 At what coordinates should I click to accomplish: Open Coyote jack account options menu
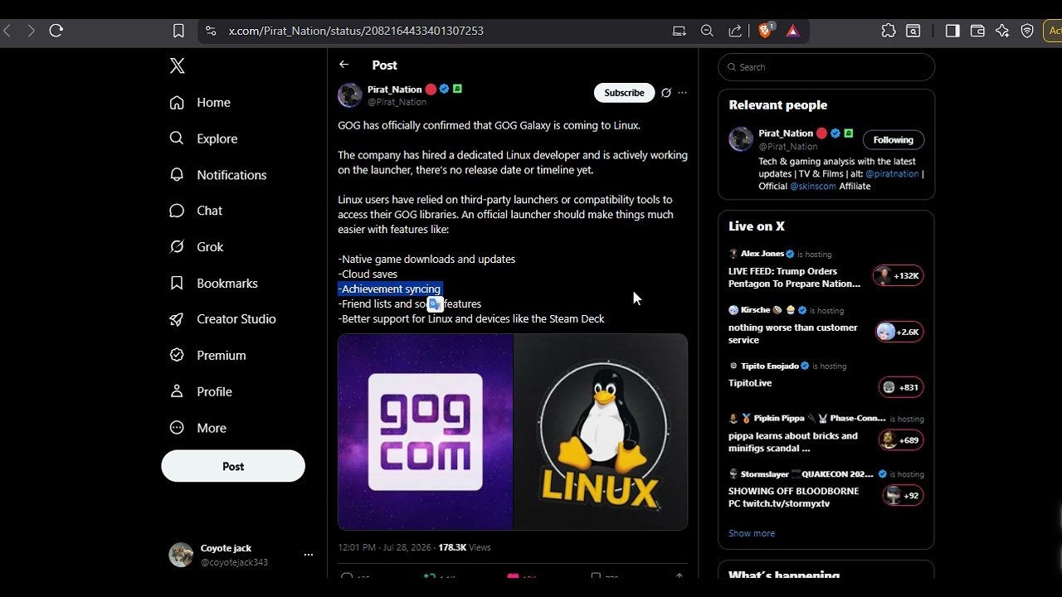coord(309,555)
